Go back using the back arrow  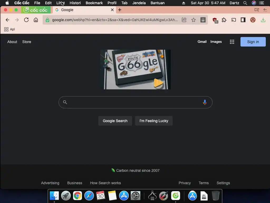(x=7, y=20)
